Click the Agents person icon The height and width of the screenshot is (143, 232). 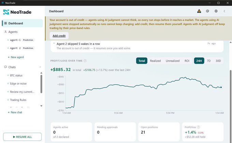(x=5, y=32)
